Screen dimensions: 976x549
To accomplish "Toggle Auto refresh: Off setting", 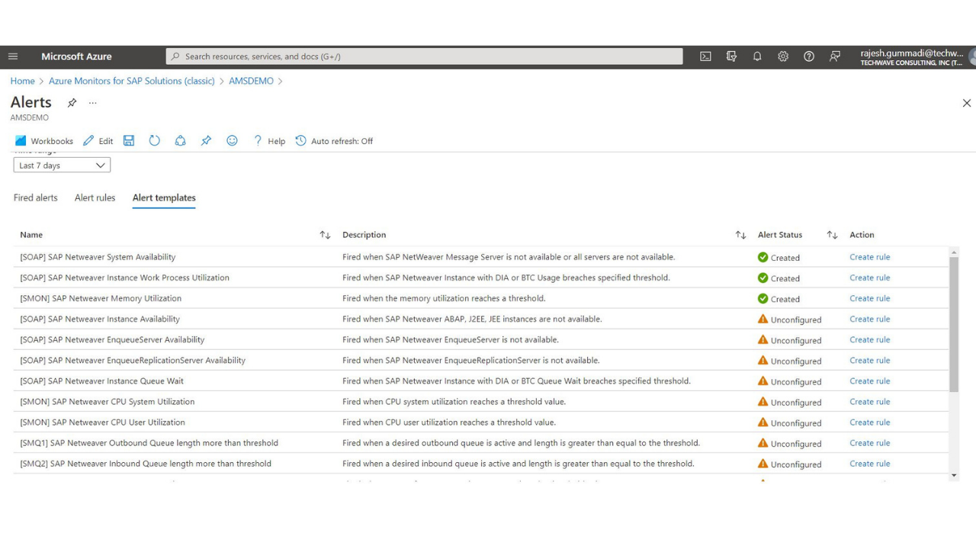I will coord(334,141).
